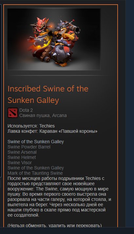The image size is (134, 234).
Task: Click the "Используется: Techies" hero line
Action: click(x=31, y=126)
